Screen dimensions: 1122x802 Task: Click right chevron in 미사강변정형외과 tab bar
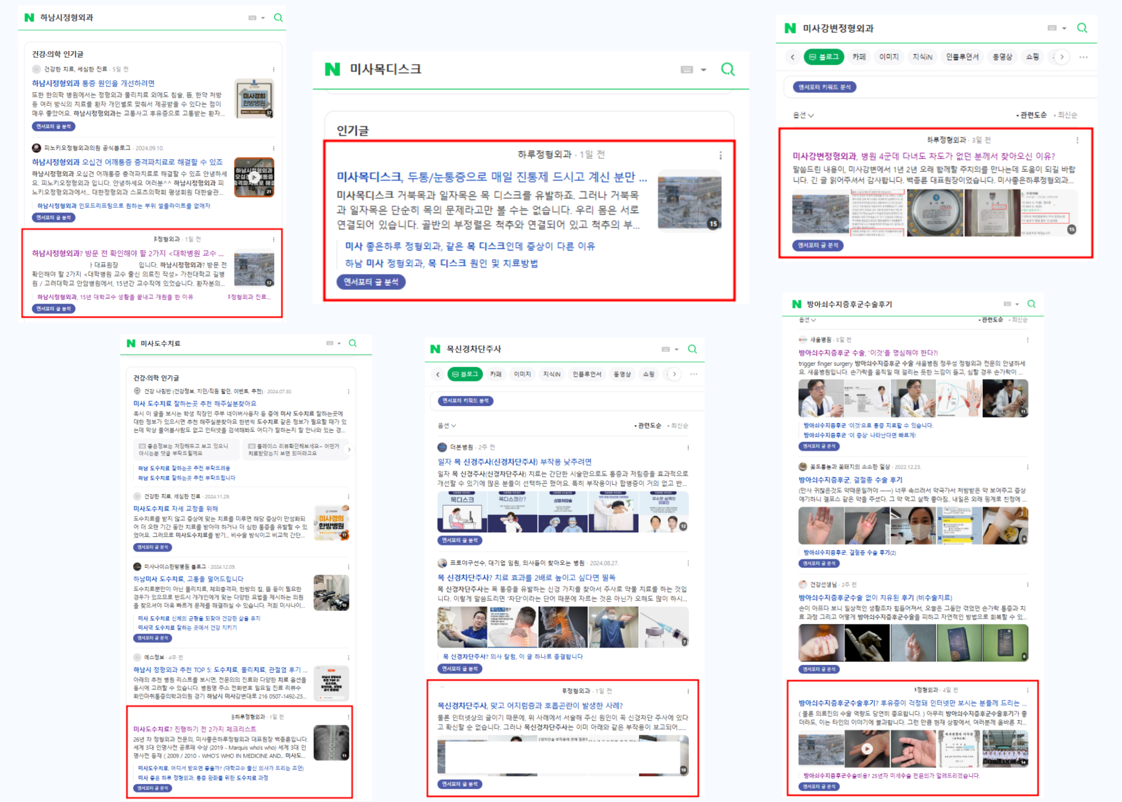[x=1062, y=57]
